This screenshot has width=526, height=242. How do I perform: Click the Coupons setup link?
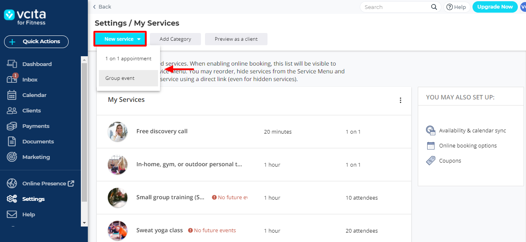[450, 161]
